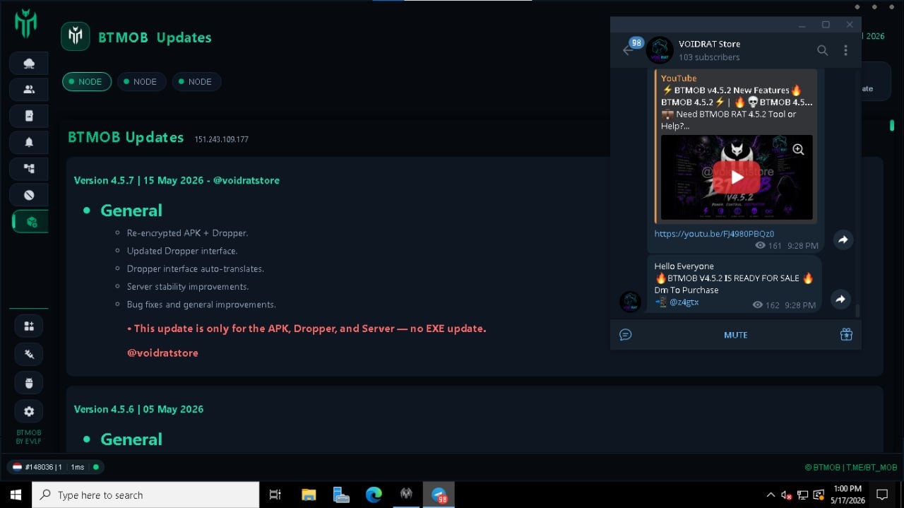Viewport: 904px width, 508px height.
Task: Open the document file sidebar icon
Action: [x=29, y=116]
